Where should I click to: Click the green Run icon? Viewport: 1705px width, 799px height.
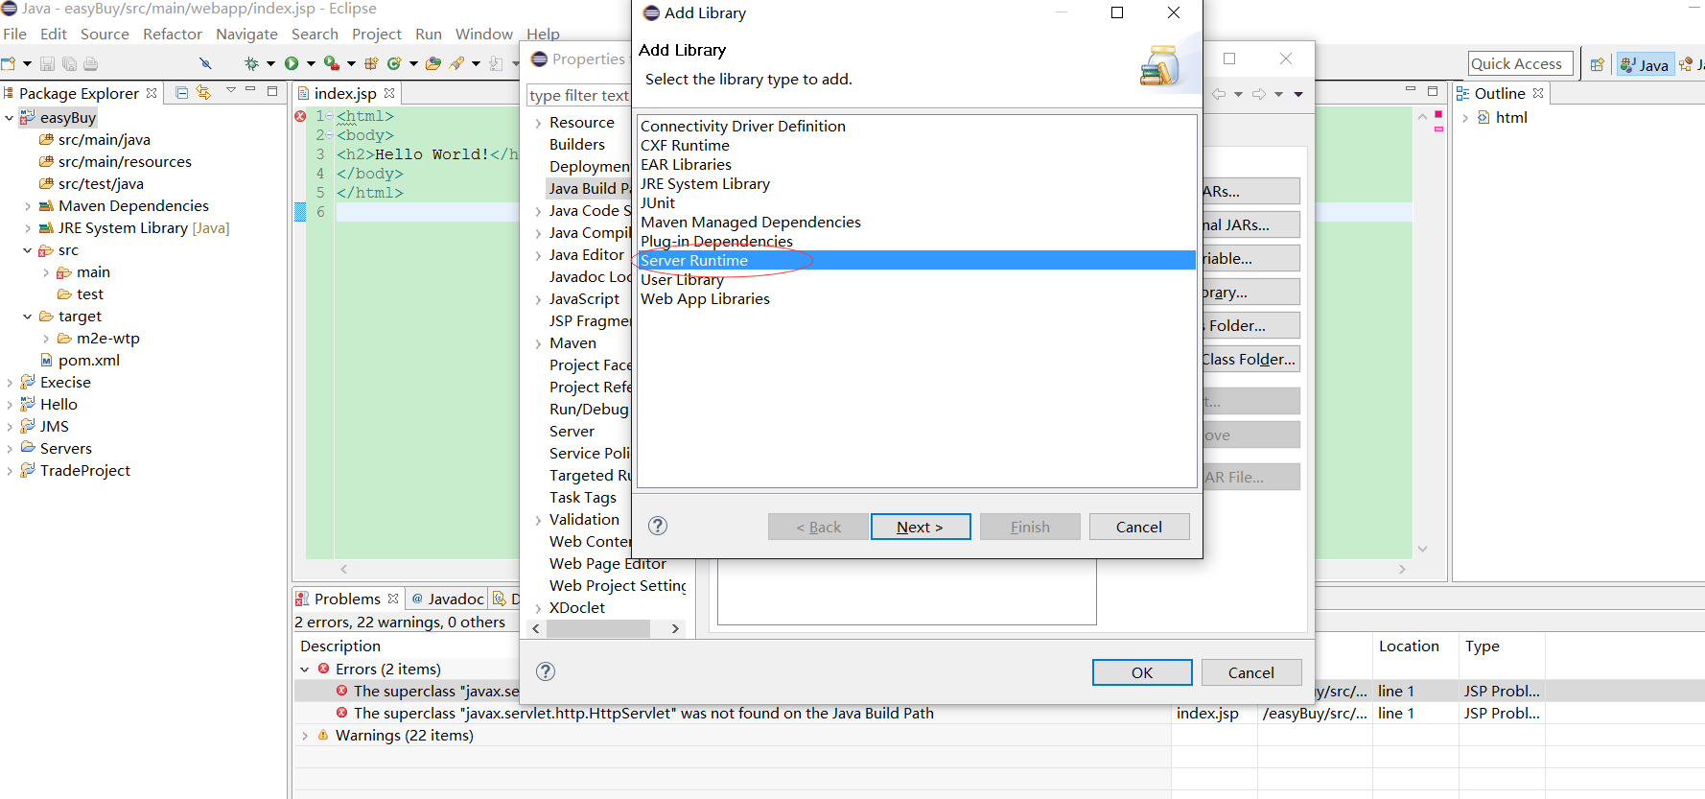(292, 63)
